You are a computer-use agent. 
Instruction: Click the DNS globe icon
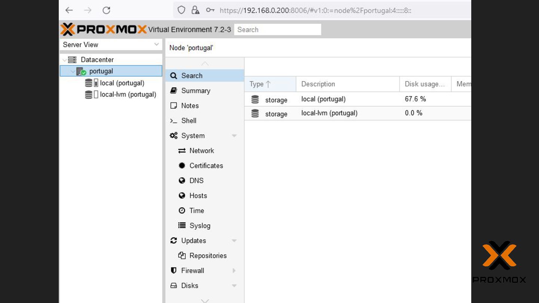coord(182,181)
